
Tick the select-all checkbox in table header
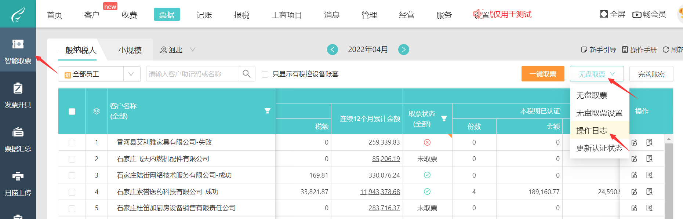point(72,112)
